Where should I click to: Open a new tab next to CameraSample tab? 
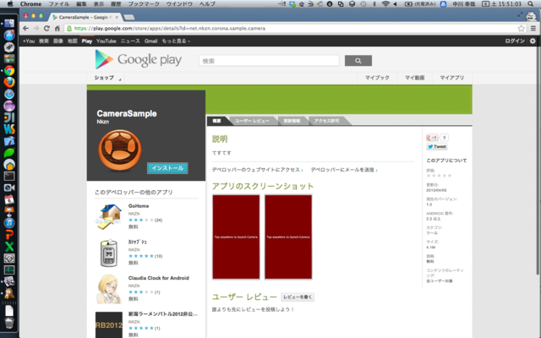pos(128,17)
